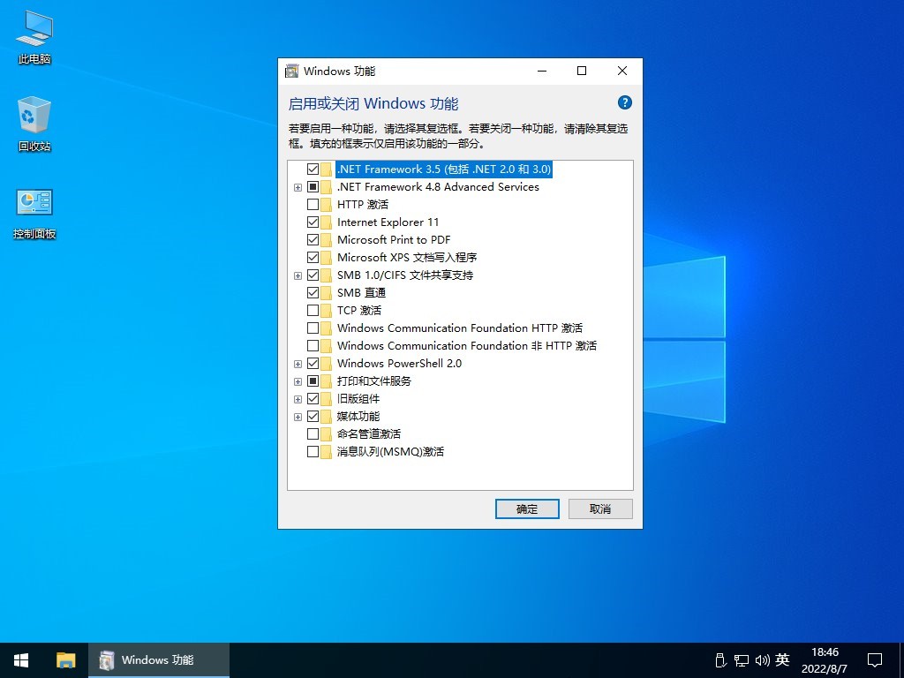The width and height of the screenshot is (904, 678).
Task: Open 此电脑 desktop icon
Action: [33, 38]
